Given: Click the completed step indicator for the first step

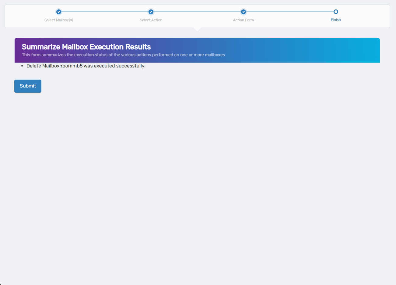Looking at the screenshot, I should 58,12.
